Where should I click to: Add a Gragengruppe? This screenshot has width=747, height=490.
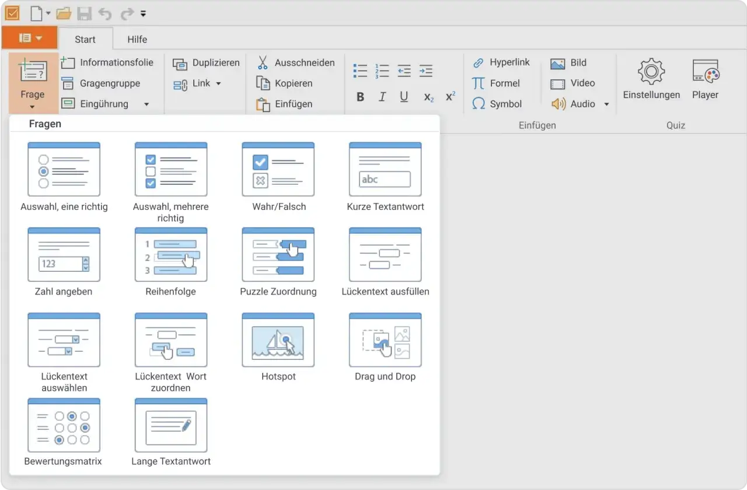pyautogui.click(x=101, y=83)
